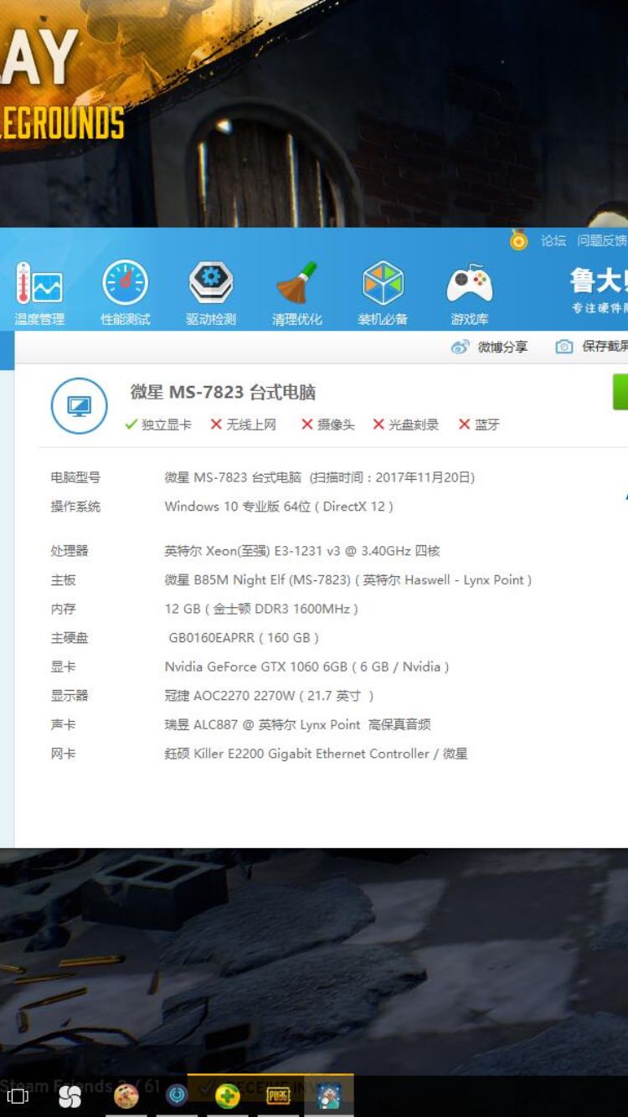Viewport: 628px width, 1117px height.
Task: Click the 主板 row label
Action: (x=63, y=579)
